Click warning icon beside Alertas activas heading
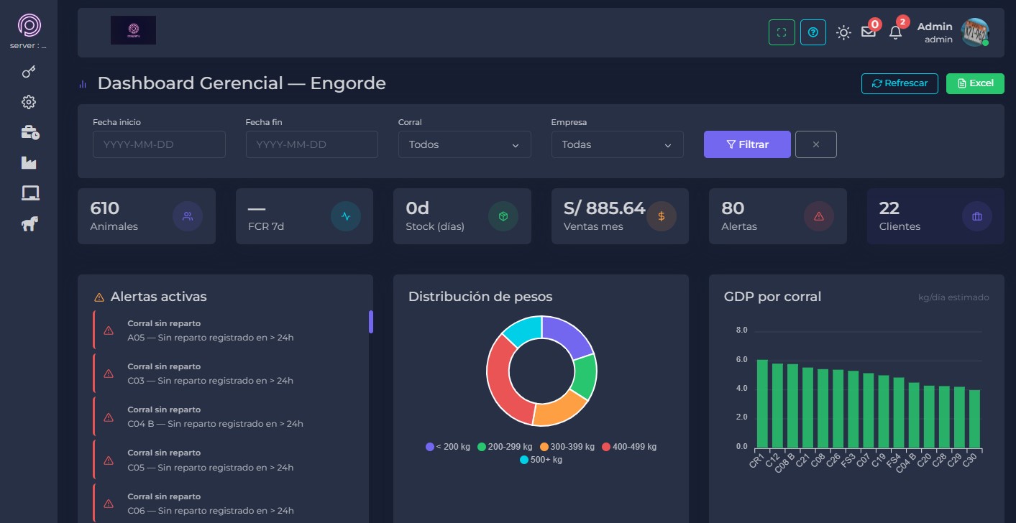 click(x=99, y=297)
